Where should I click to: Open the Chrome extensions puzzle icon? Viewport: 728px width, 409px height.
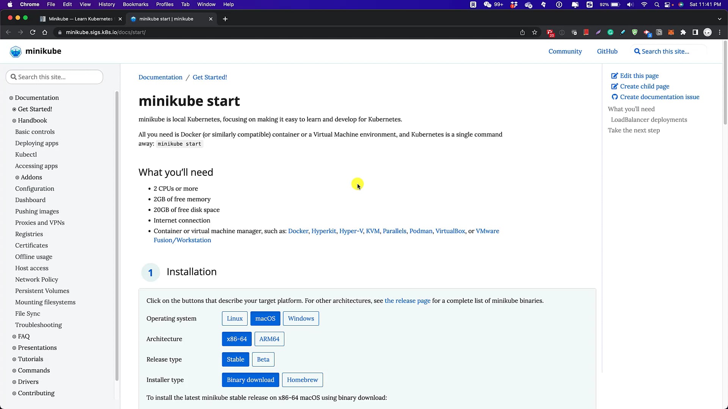(683, 32)
